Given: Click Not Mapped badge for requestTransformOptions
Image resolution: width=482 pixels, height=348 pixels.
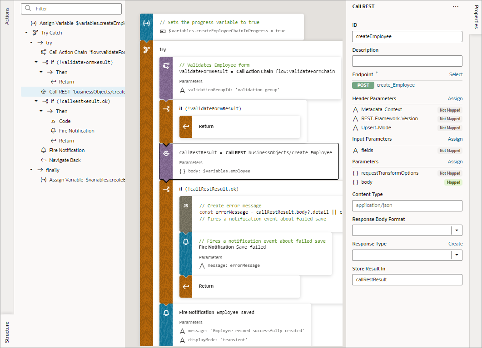Looking at the screenshot, I should [x=450, y=173].
